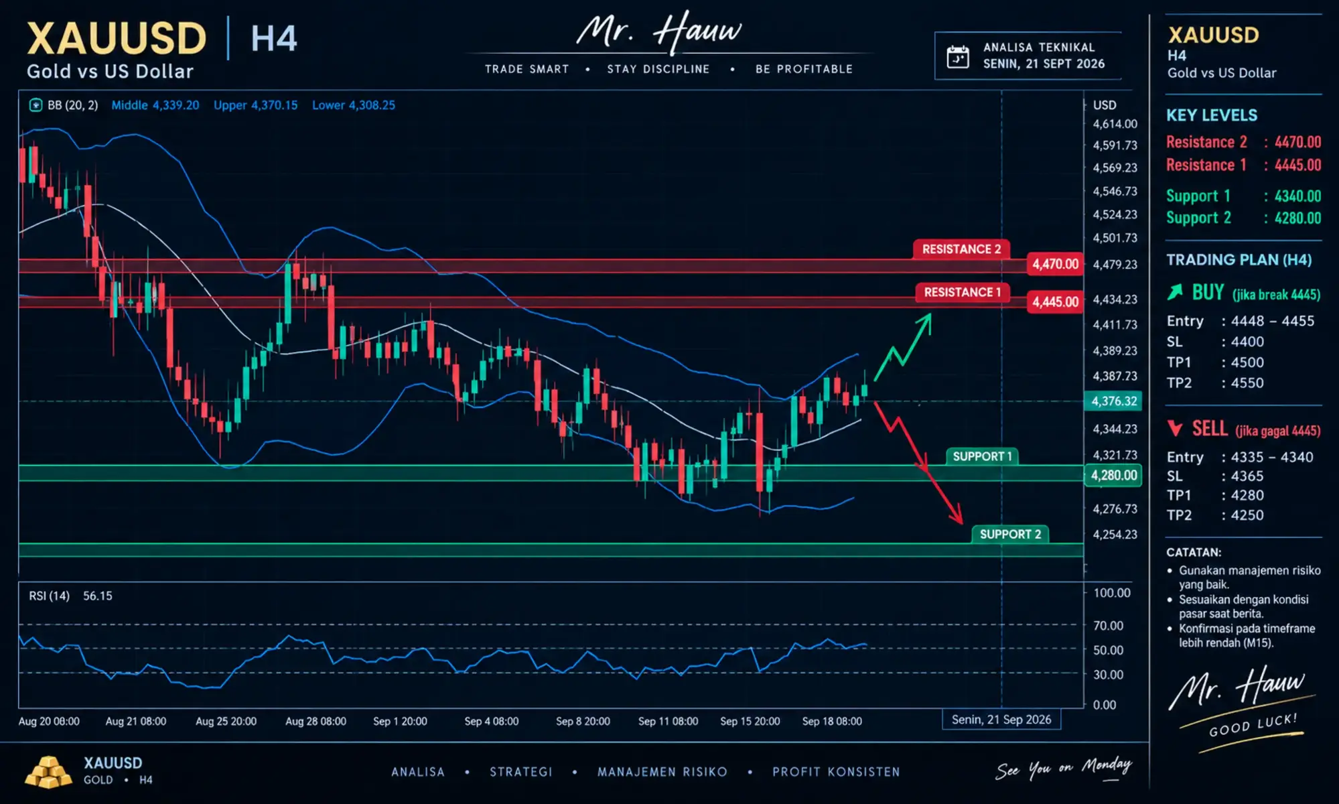Click the calendar icon beside Analisa Teknikal
The width and height of the screenshot is (1339, 804).
click(x=958, y=57)
